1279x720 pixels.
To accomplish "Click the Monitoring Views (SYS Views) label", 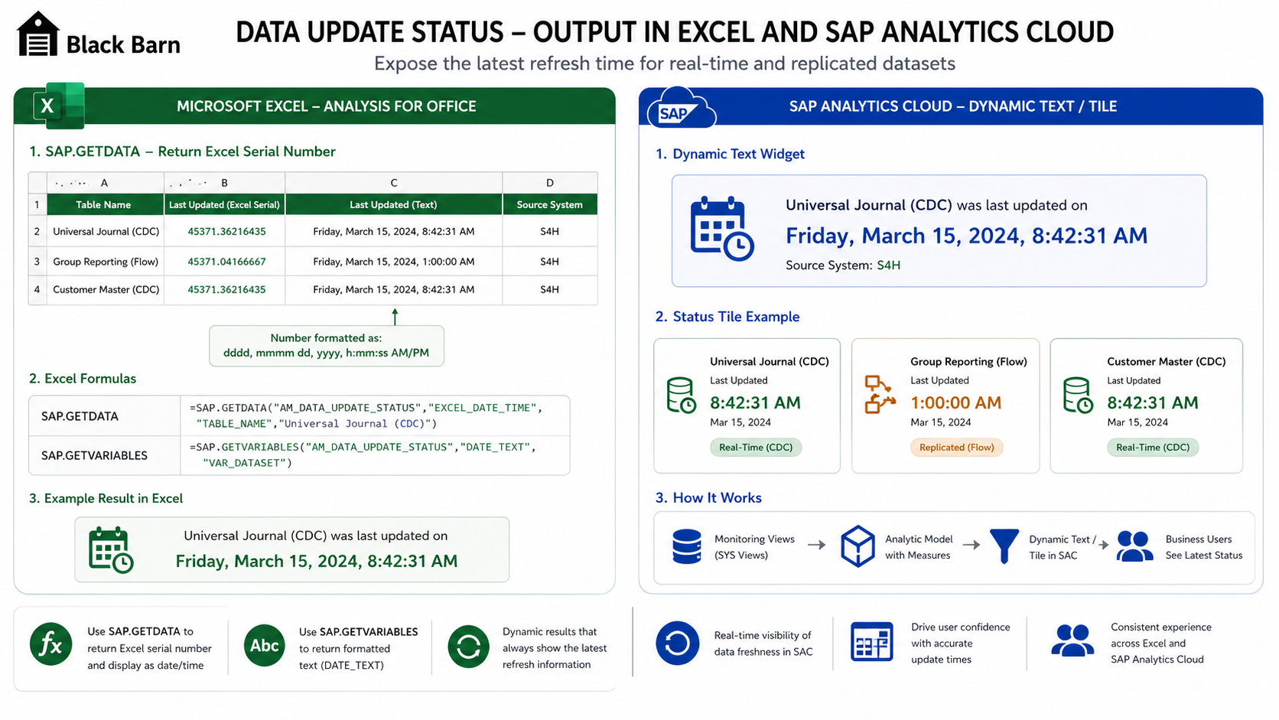I will click(754, 547).
